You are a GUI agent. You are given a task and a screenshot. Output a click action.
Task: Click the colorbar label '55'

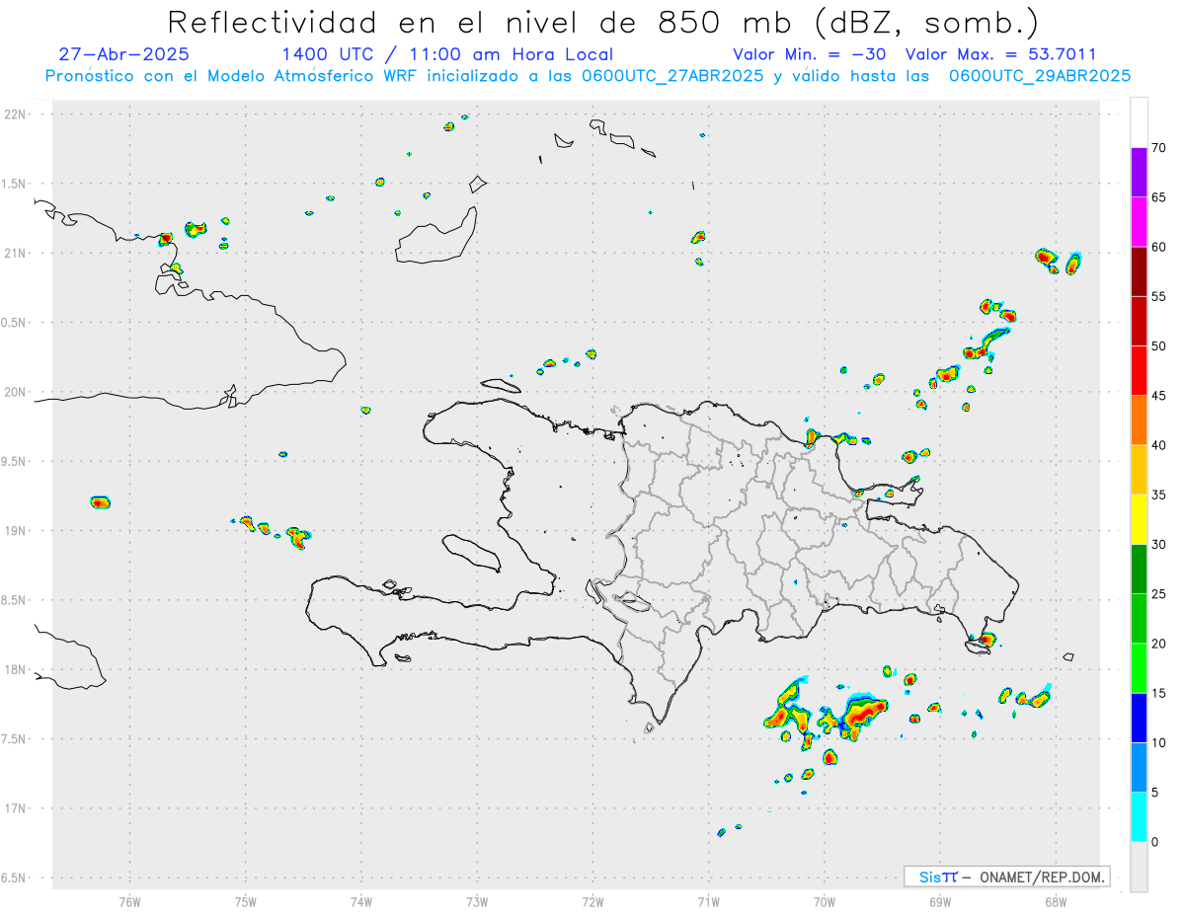[x=1159, y=296]
